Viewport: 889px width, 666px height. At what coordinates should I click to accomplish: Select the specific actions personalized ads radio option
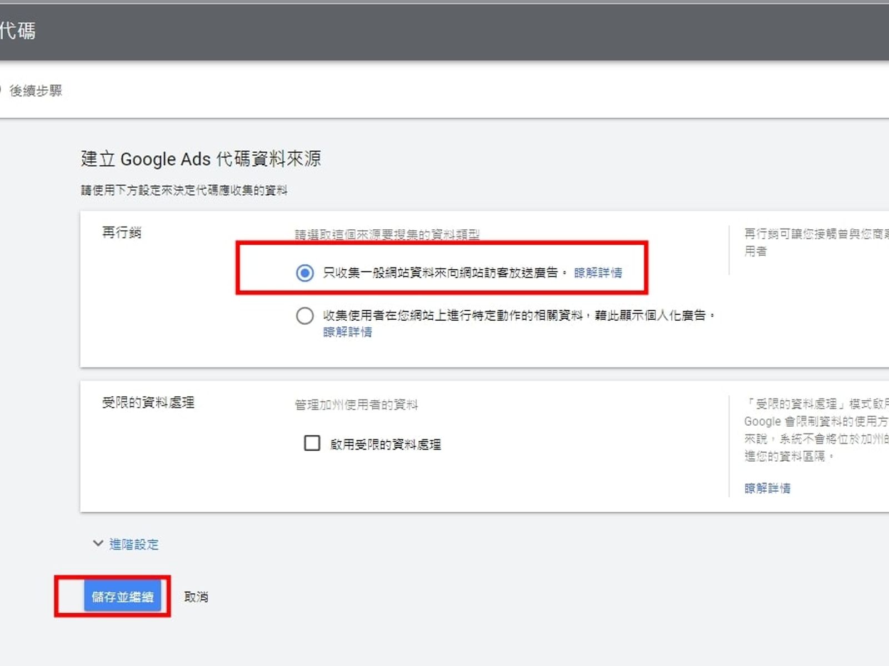pos(304,316)
